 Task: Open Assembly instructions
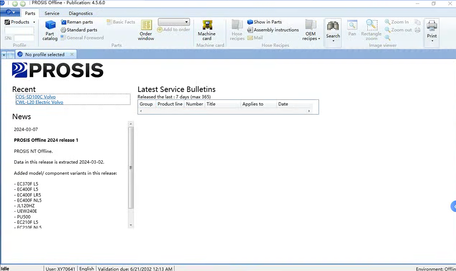pyautogui.click(x=273, y=30)
